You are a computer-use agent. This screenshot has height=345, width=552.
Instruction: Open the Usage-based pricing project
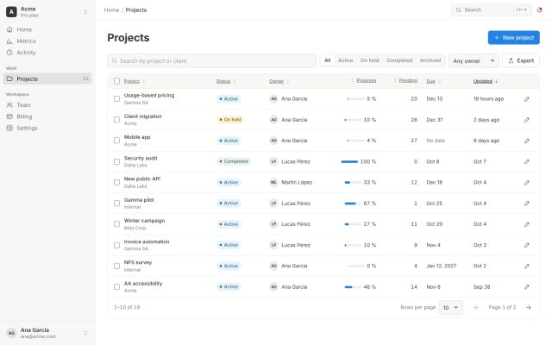[x=149, y=95]
